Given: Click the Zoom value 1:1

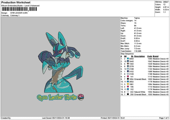Looking at the screenshot, I should 164,12.
